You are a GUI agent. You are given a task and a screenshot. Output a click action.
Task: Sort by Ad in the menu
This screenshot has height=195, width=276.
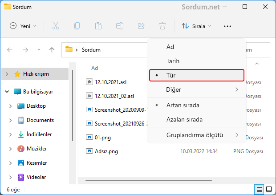click(x=197, y=47)
